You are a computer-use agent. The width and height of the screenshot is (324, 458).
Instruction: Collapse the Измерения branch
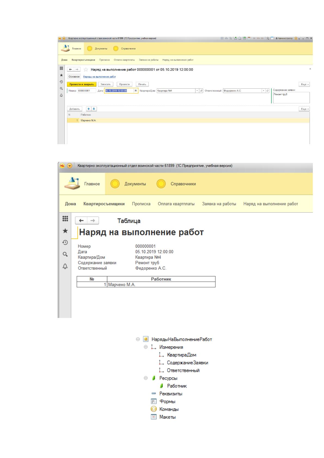[146, 347]
